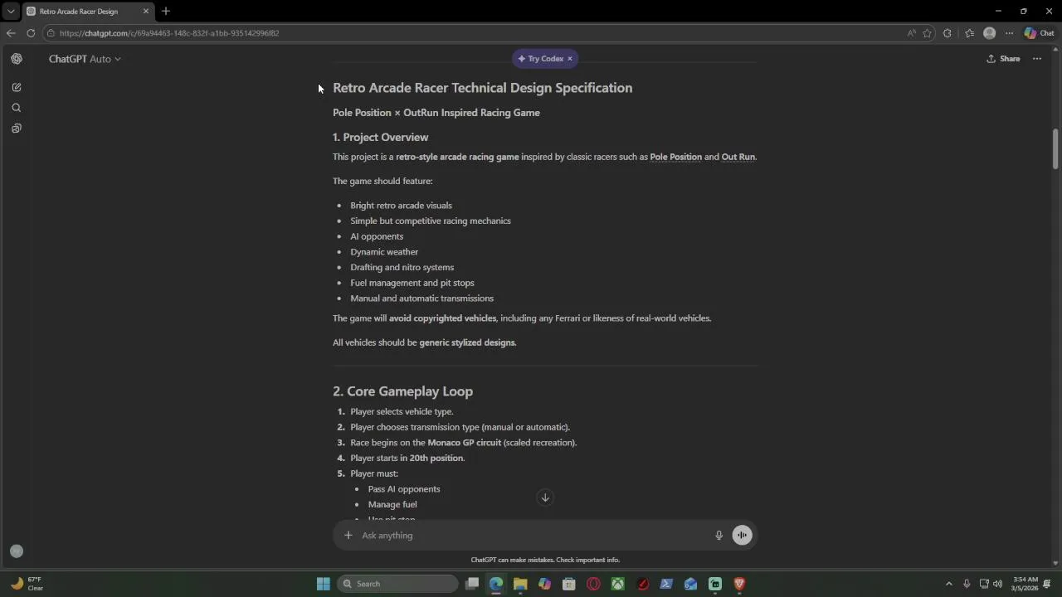Open the Windows Start menu
The image size is (1062, 597).
pyautogui.click(x=324, y=584)
